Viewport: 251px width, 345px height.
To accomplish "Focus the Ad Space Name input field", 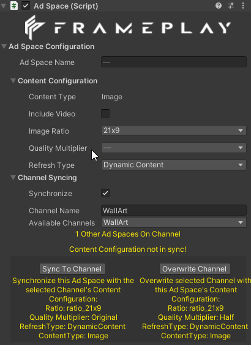I will 174,62.
